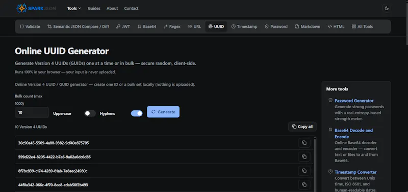Select UUID text 30c90a45-5509-4a88-9382-9cf40e875705
This screenshot has height=192, width=408.
(54, 143)
